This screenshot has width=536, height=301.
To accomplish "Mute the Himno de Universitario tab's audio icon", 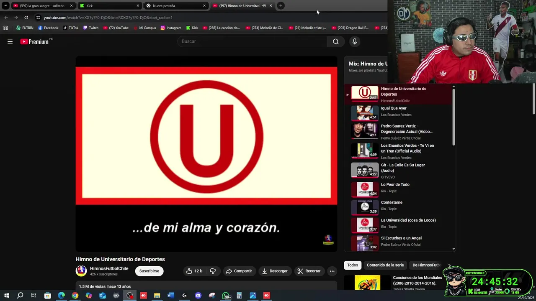I will (x=264, y=5).
